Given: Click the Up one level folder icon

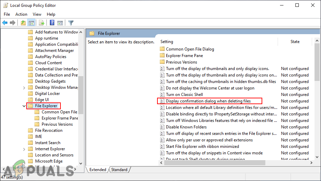Looking at the screenshot, I should pos(23,23).
